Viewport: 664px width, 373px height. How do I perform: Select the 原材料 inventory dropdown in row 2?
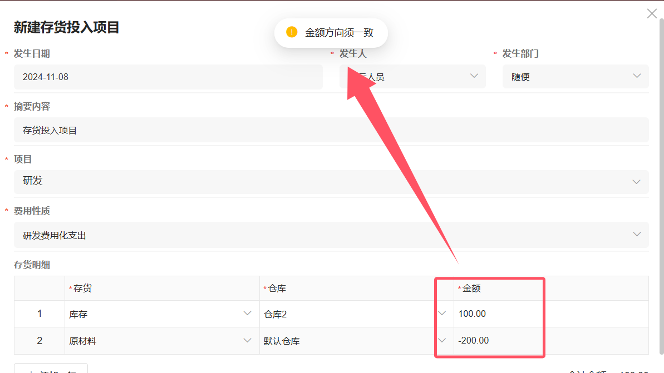click(156, 341)
